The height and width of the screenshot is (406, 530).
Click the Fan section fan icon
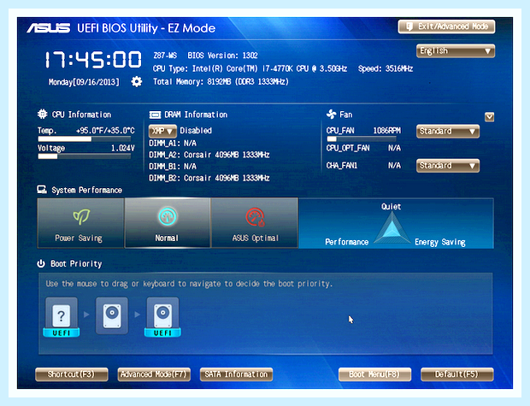332,115
